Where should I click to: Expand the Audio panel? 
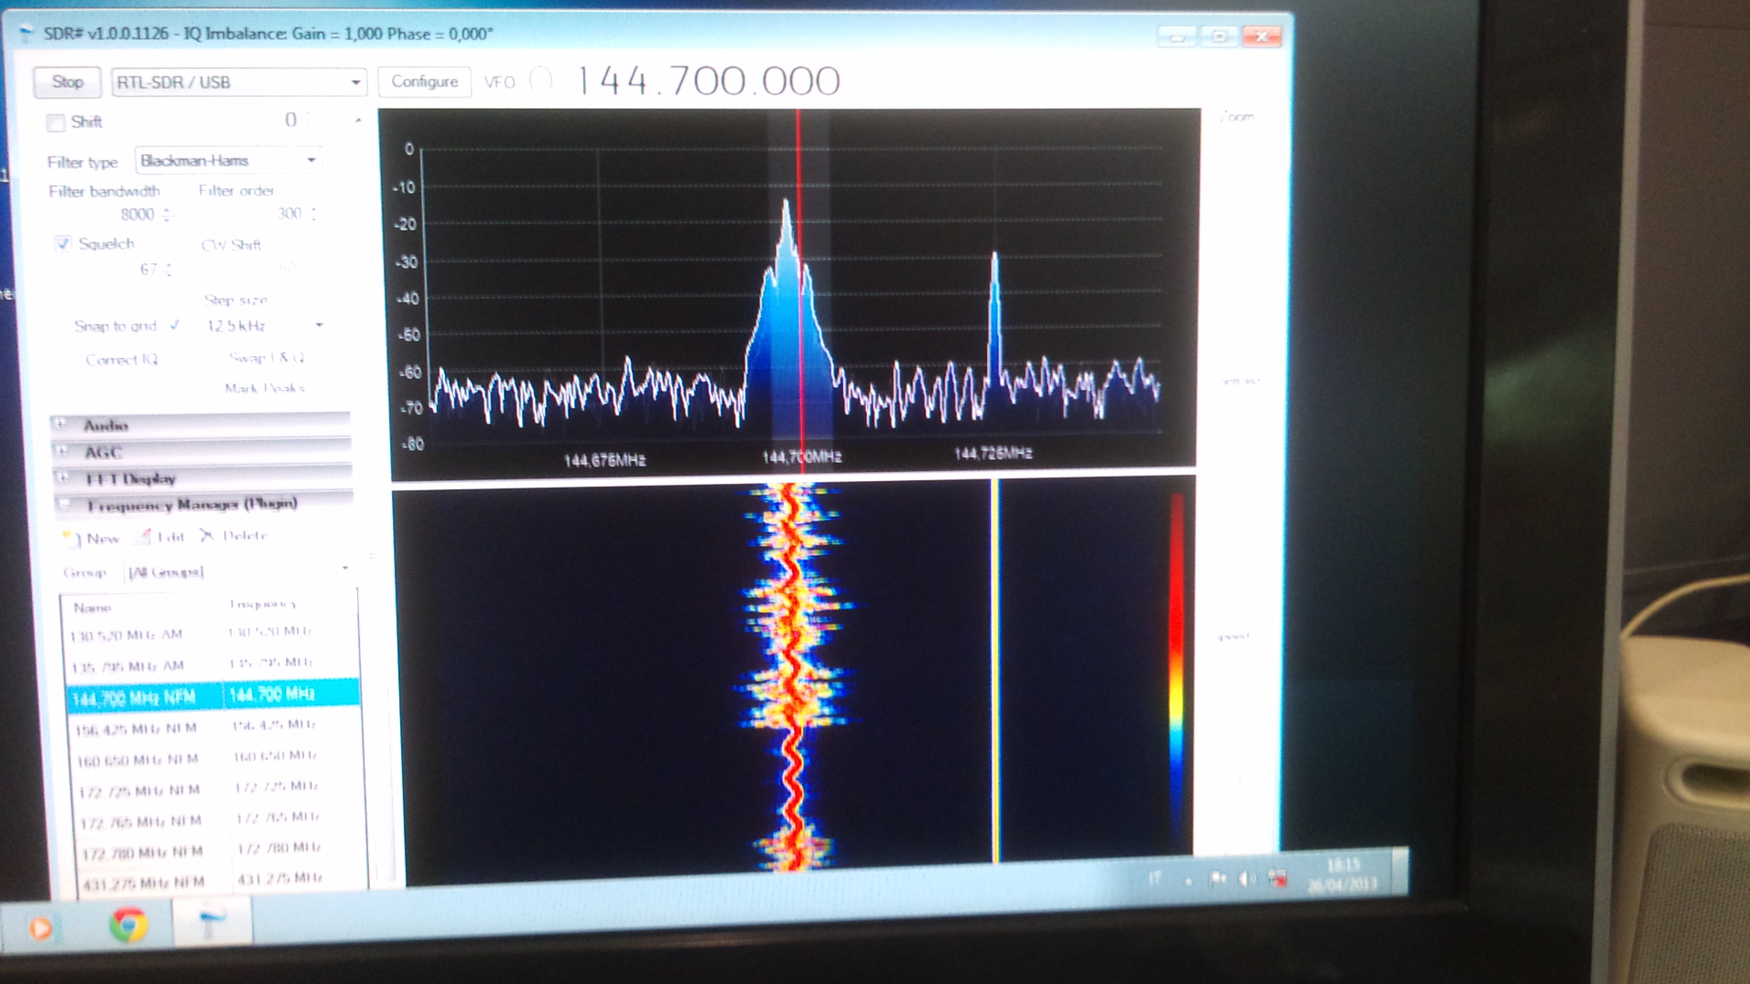tap(201, 425)
